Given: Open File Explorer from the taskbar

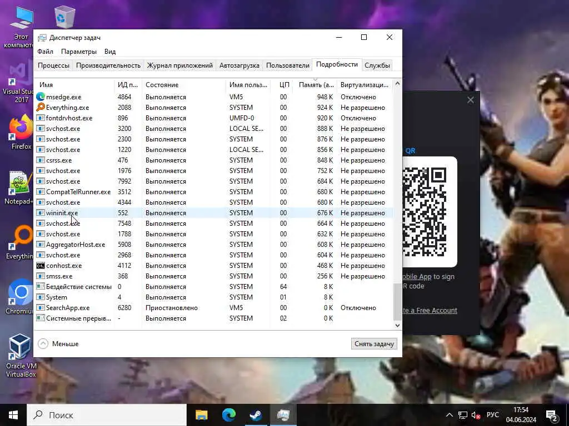Looking at the screenshot, I should pos(201,415).
